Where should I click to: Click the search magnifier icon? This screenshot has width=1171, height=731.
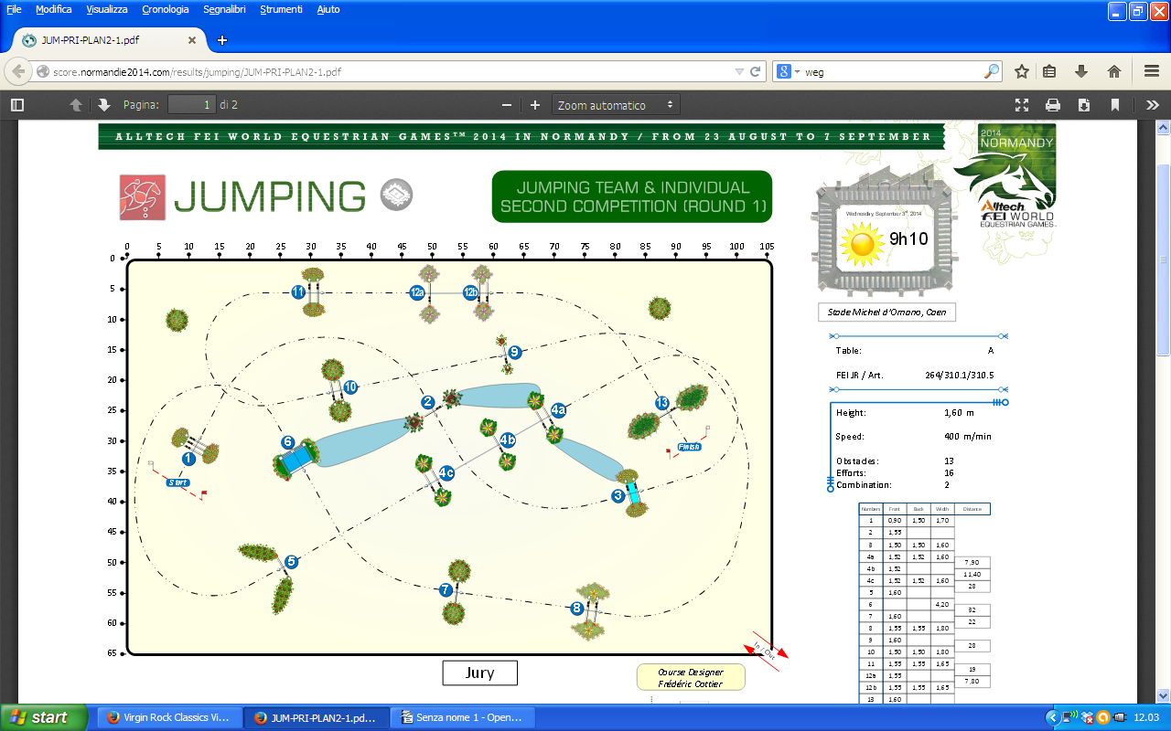(992, 71)
